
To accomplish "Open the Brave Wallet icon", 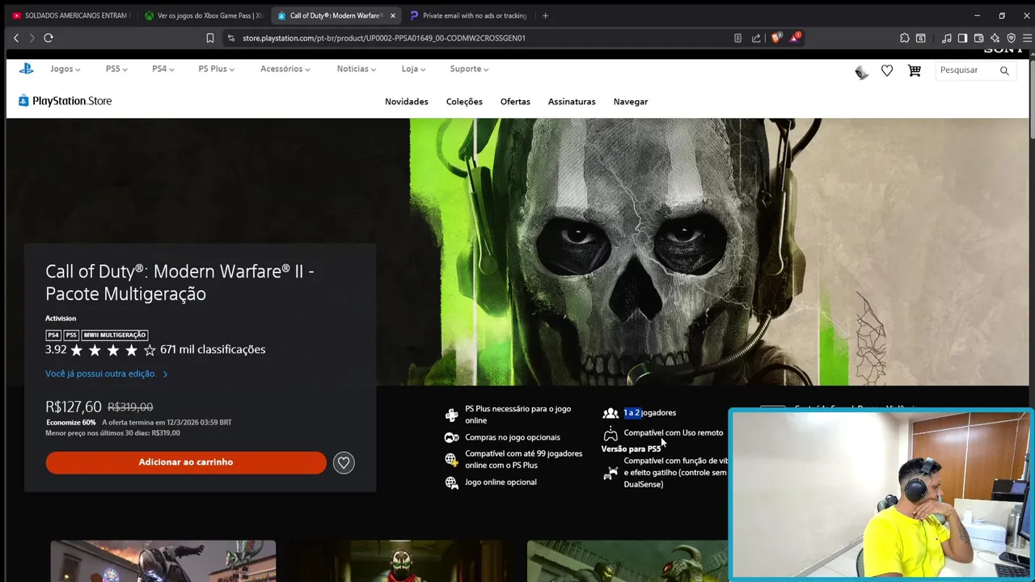I will [978, 38].
